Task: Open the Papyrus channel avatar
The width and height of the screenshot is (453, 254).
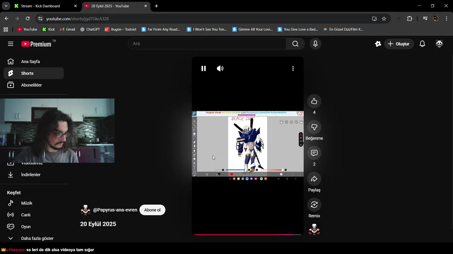Action: pyautogui.click(x=85, y=210)
